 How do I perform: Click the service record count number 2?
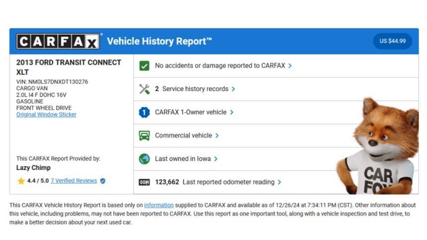tap(157, 89)
